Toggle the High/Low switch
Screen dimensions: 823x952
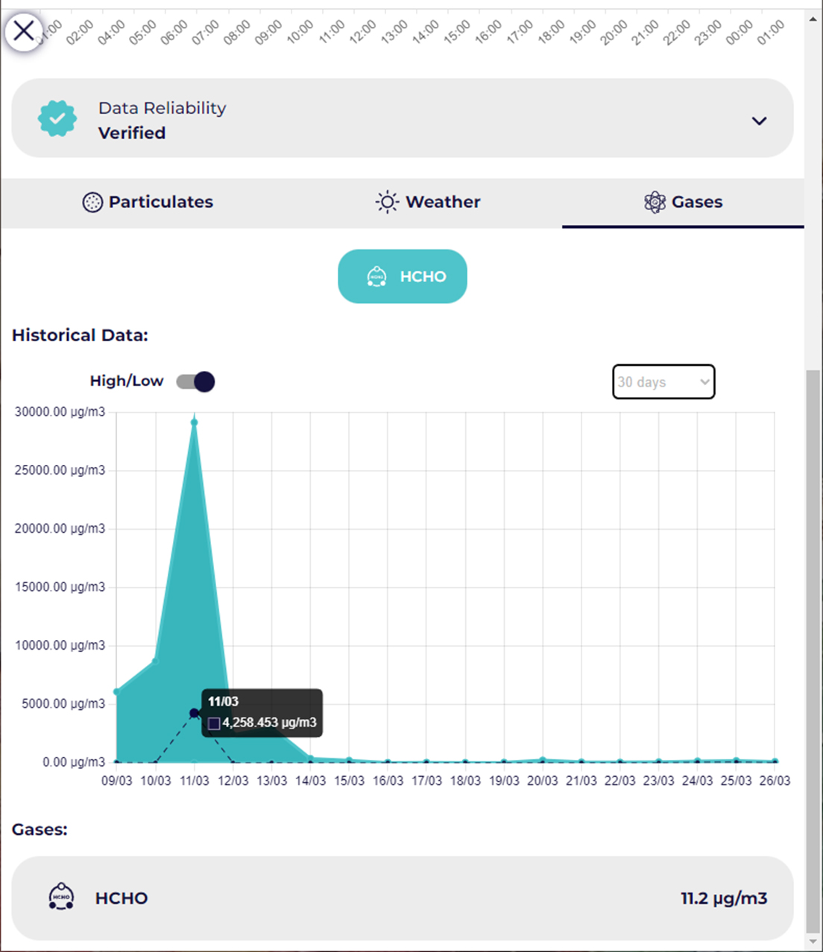point(195,382)
